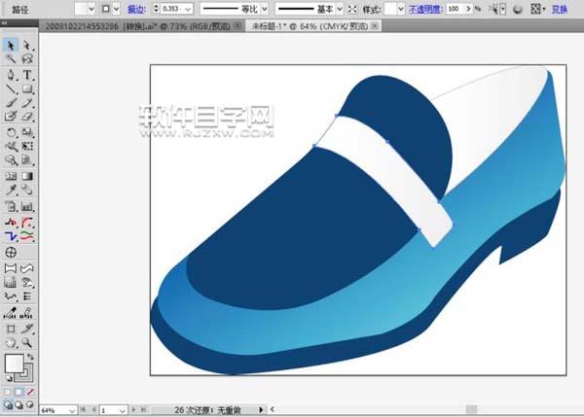
Task: Select the Hand pan tool
Action: pyautogui.click(x=11, y=342)
